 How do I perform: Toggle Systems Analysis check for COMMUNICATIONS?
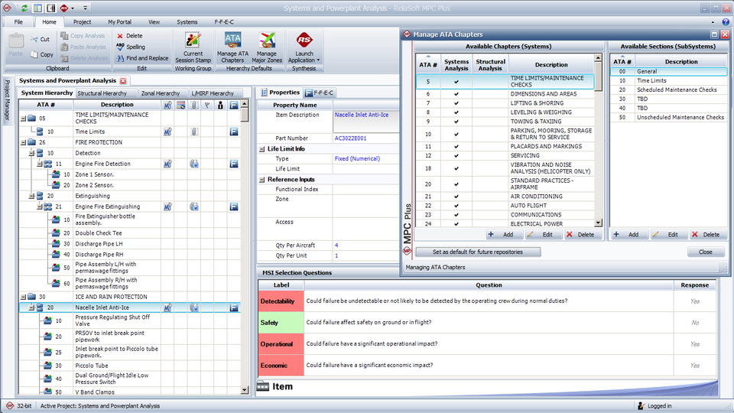tap(456, 214)
